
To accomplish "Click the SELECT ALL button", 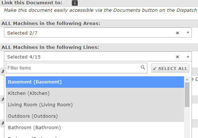I will (170, 68).
